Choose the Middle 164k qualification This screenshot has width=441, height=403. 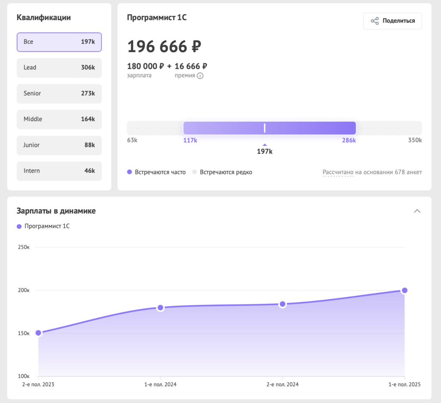59,119
